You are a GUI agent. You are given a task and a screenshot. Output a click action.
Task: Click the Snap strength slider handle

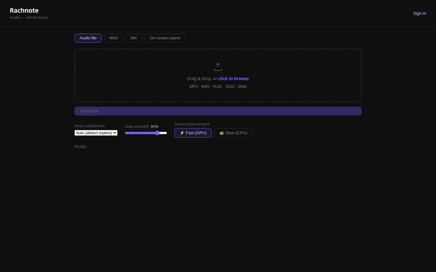[x=157, y=133]
